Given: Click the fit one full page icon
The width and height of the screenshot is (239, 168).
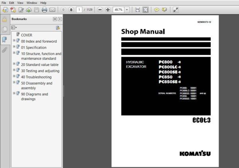Looking at the screenshot, I should 145,10.
